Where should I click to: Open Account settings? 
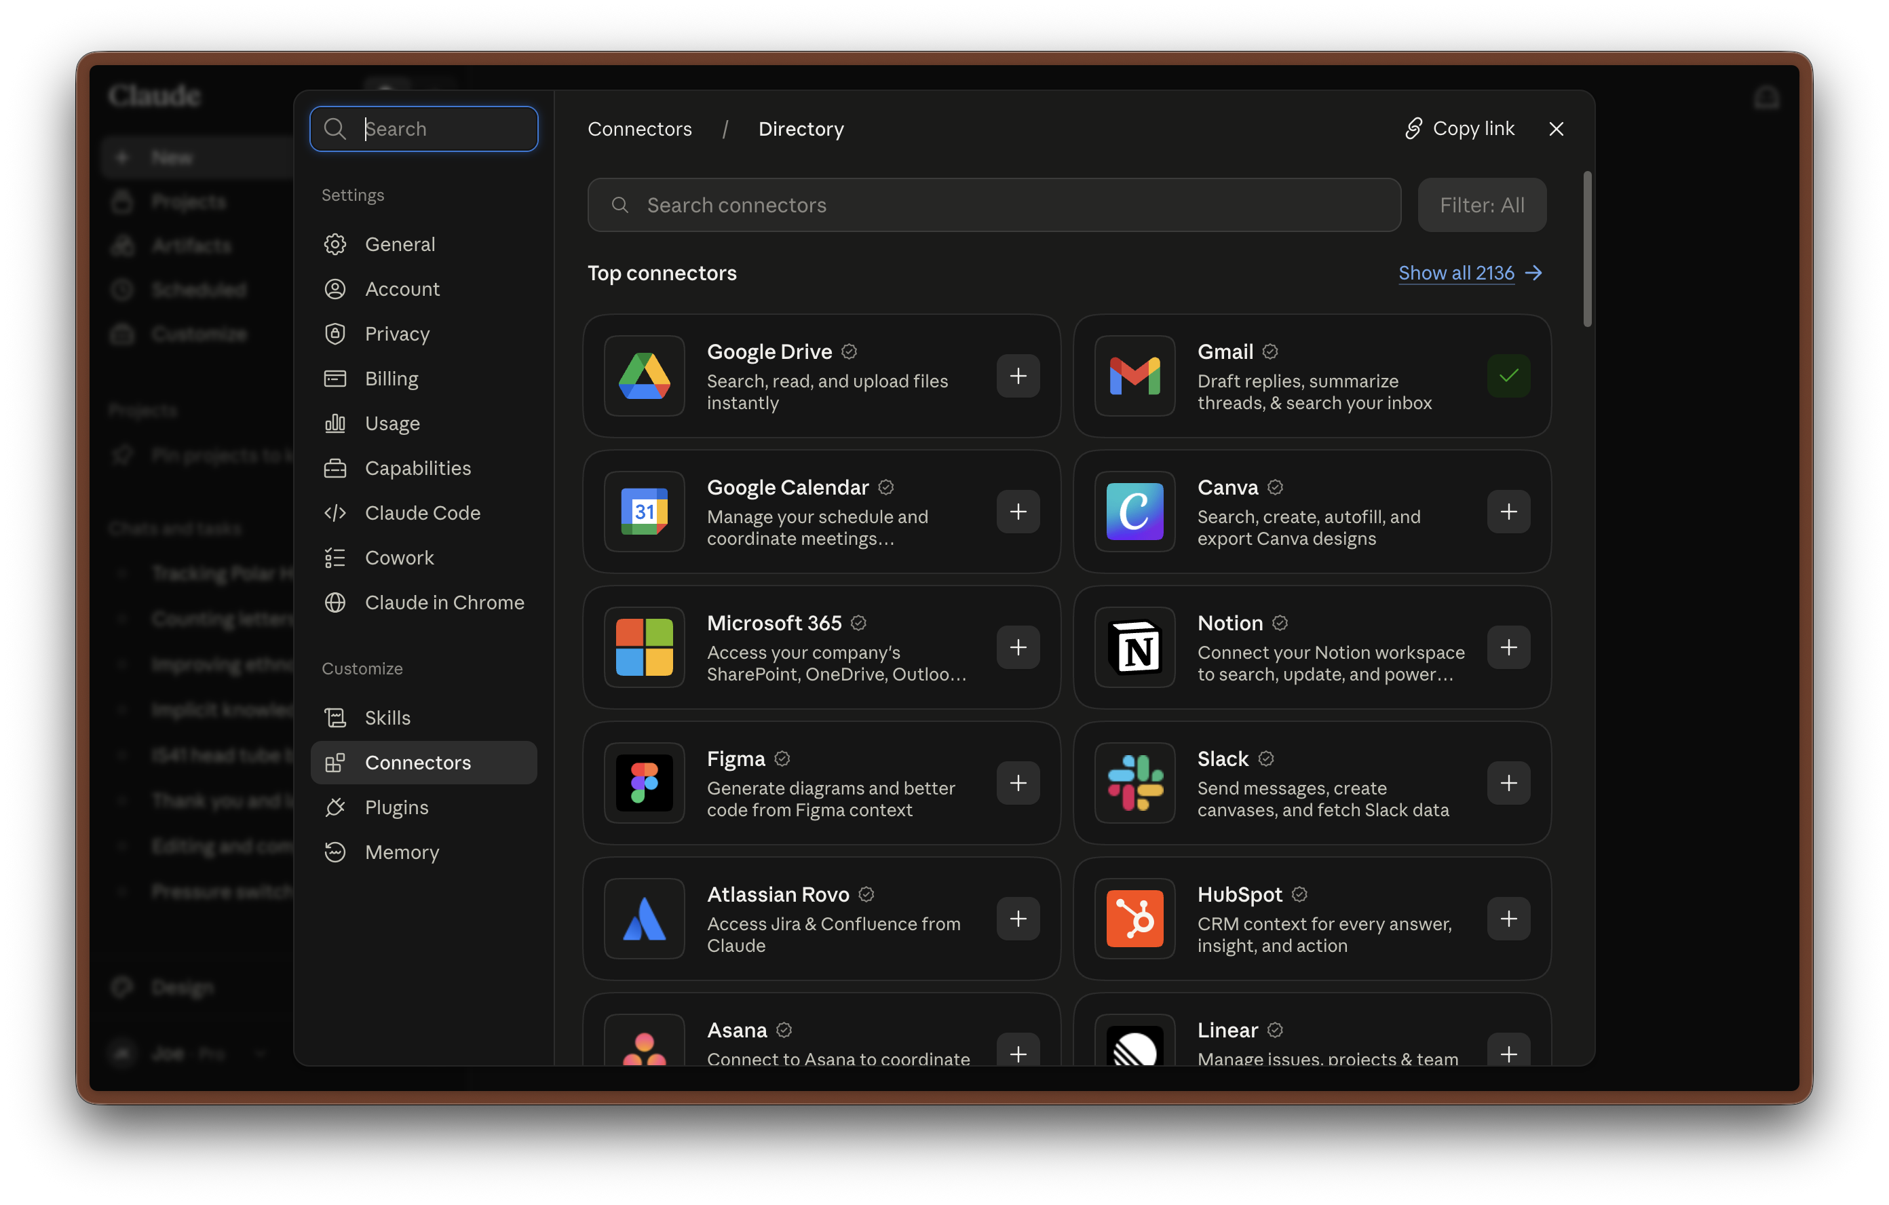pyautogui.click(x=423, y=289)
